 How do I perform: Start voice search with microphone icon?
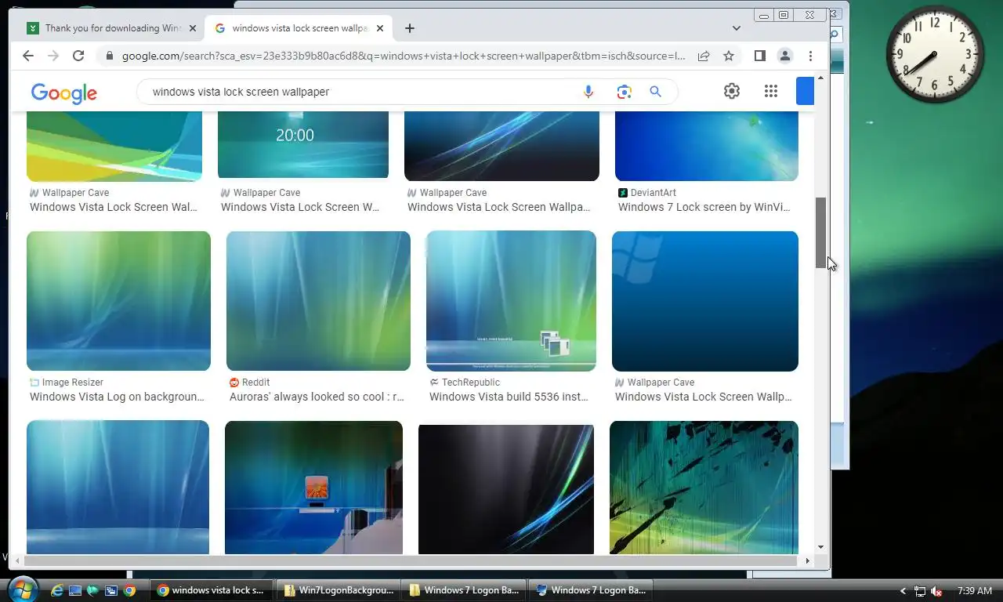click(588, 92)
